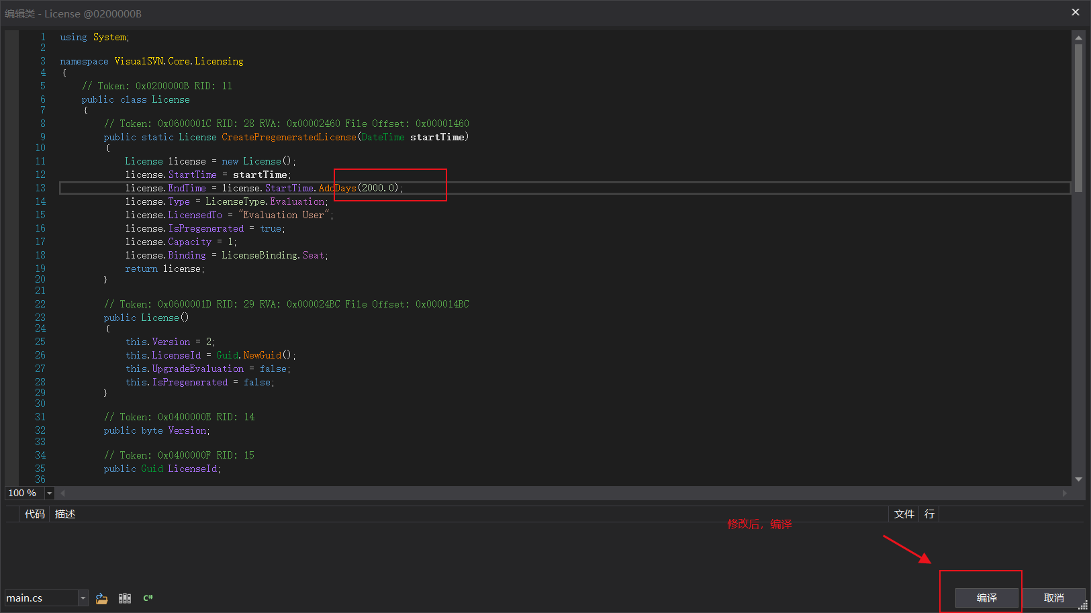Click the 'license.Type = LicenseType.Evaluation;' line
This screenshot has height=613, width=1091.
coord(227,201)
